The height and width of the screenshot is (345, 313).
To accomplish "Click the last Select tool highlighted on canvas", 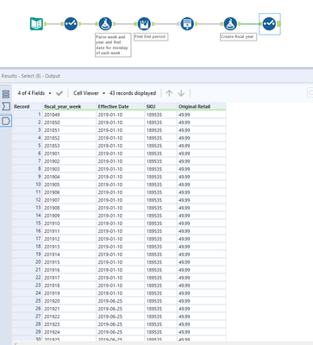I will 269,24.
